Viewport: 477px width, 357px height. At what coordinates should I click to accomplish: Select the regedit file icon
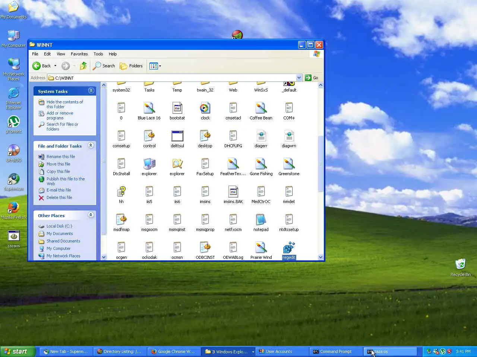coord(289,248)
